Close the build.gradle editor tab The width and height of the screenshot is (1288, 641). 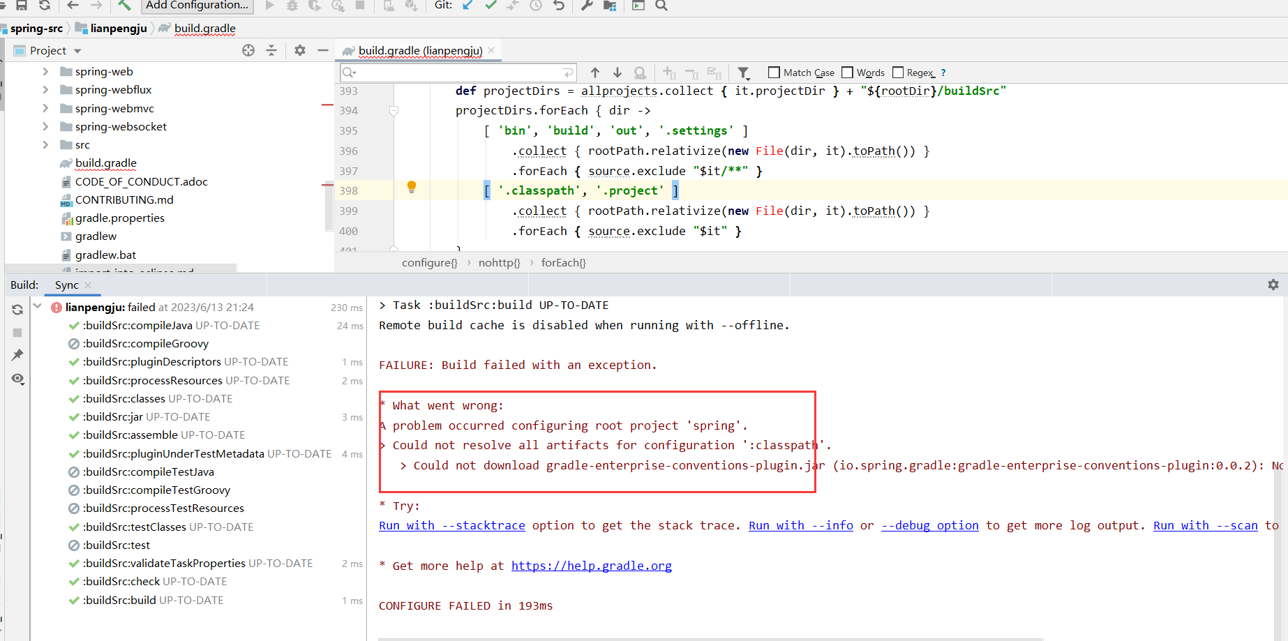[x=491, y=50]
